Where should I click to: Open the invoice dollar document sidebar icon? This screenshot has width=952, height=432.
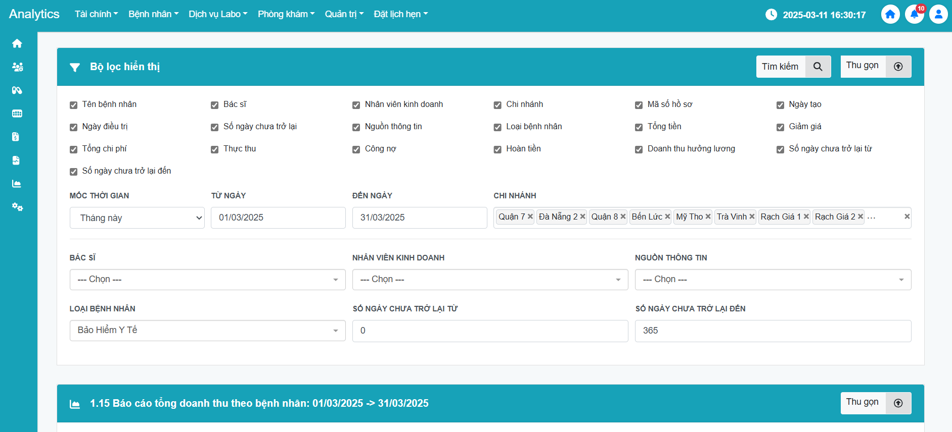pos(16,137)
